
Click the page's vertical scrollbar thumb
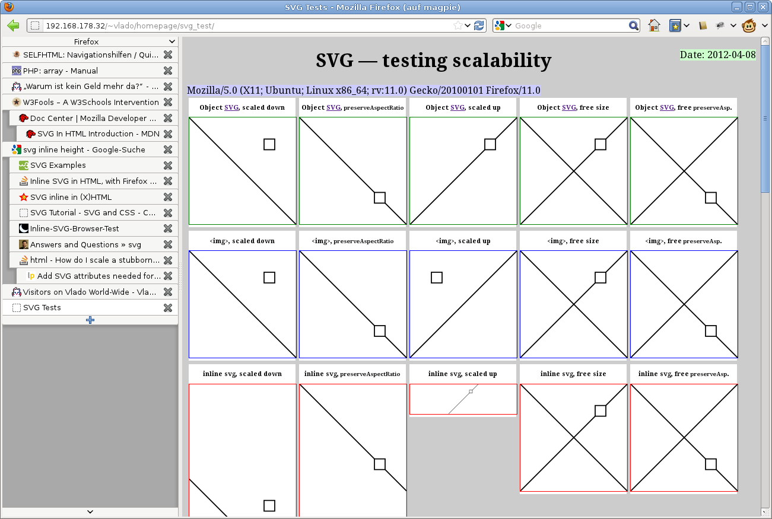(765, 118)
